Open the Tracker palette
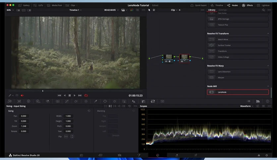This screenshot has width=277, height=160. (115, 101)
